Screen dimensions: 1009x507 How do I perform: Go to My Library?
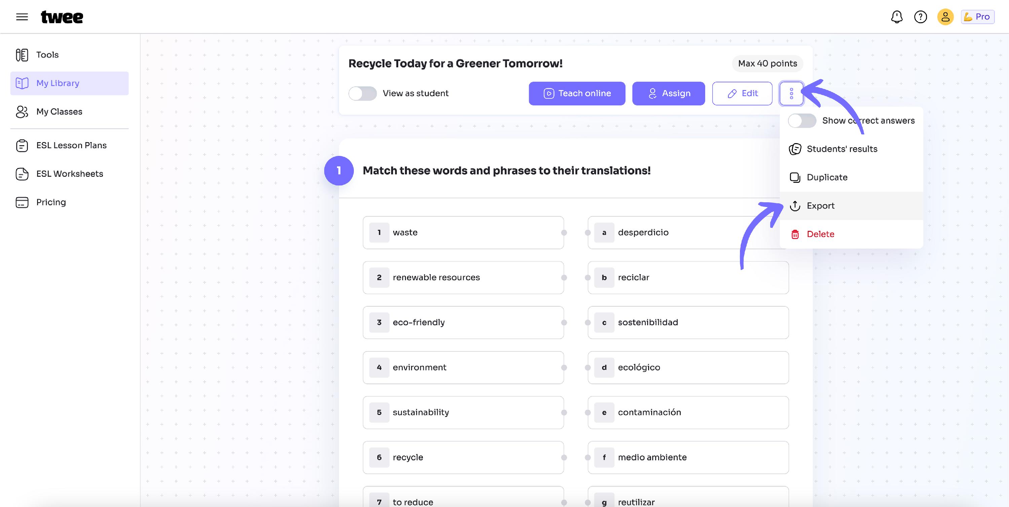point(69,83)
